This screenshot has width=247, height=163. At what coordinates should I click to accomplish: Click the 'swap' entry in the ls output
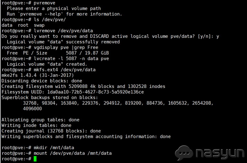(39, 25)
